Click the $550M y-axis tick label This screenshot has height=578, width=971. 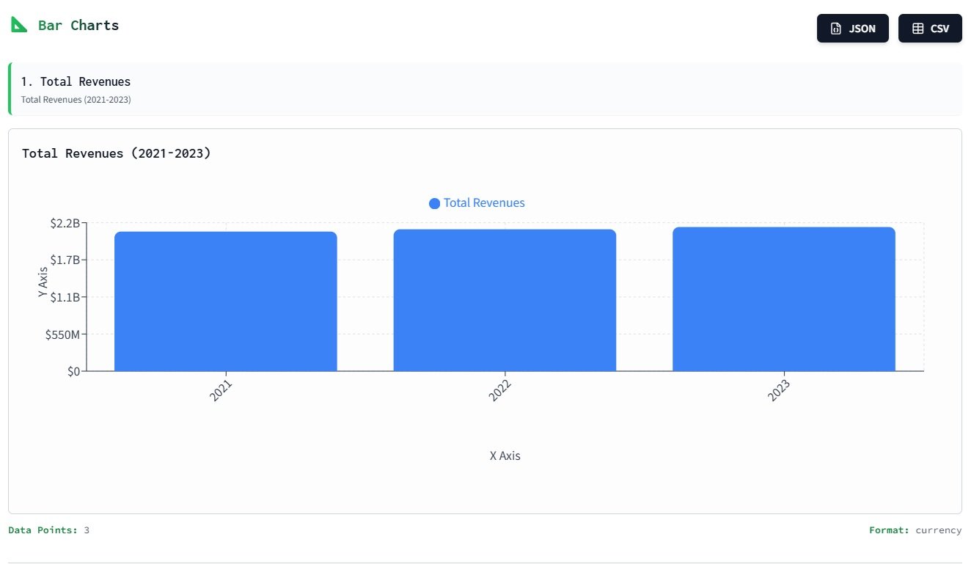click(62, 334)
